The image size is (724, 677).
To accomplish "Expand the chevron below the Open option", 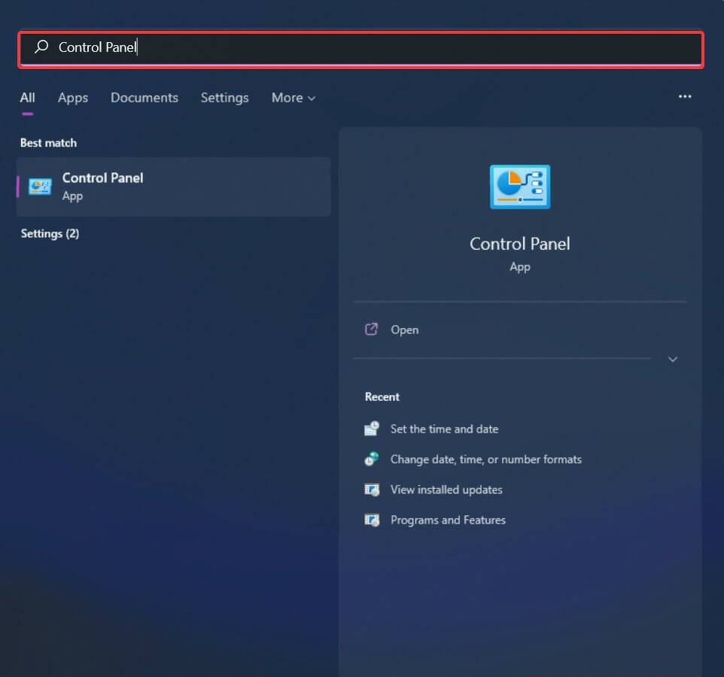I will click(672, 360).
